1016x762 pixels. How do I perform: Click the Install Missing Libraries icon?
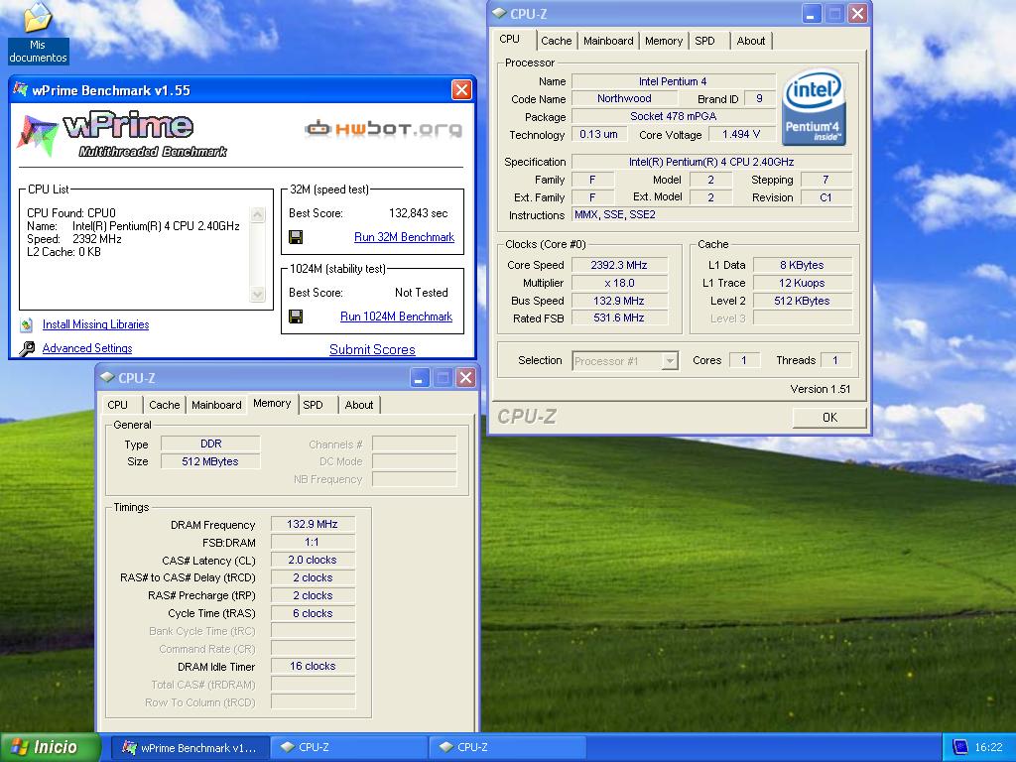(26, 324)
